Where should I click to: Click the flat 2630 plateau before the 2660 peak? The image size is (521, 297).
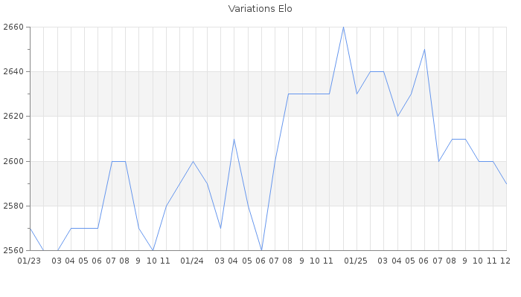pos(309,94)
